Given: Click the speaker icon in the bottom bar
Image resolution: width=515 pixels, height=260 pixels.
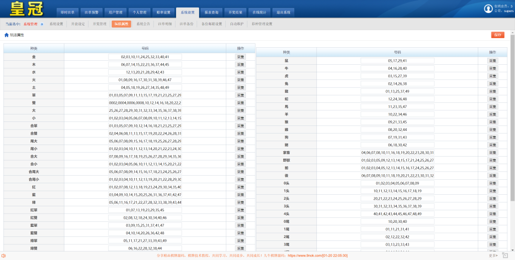Looking at the screenshot, I should 4,256.
